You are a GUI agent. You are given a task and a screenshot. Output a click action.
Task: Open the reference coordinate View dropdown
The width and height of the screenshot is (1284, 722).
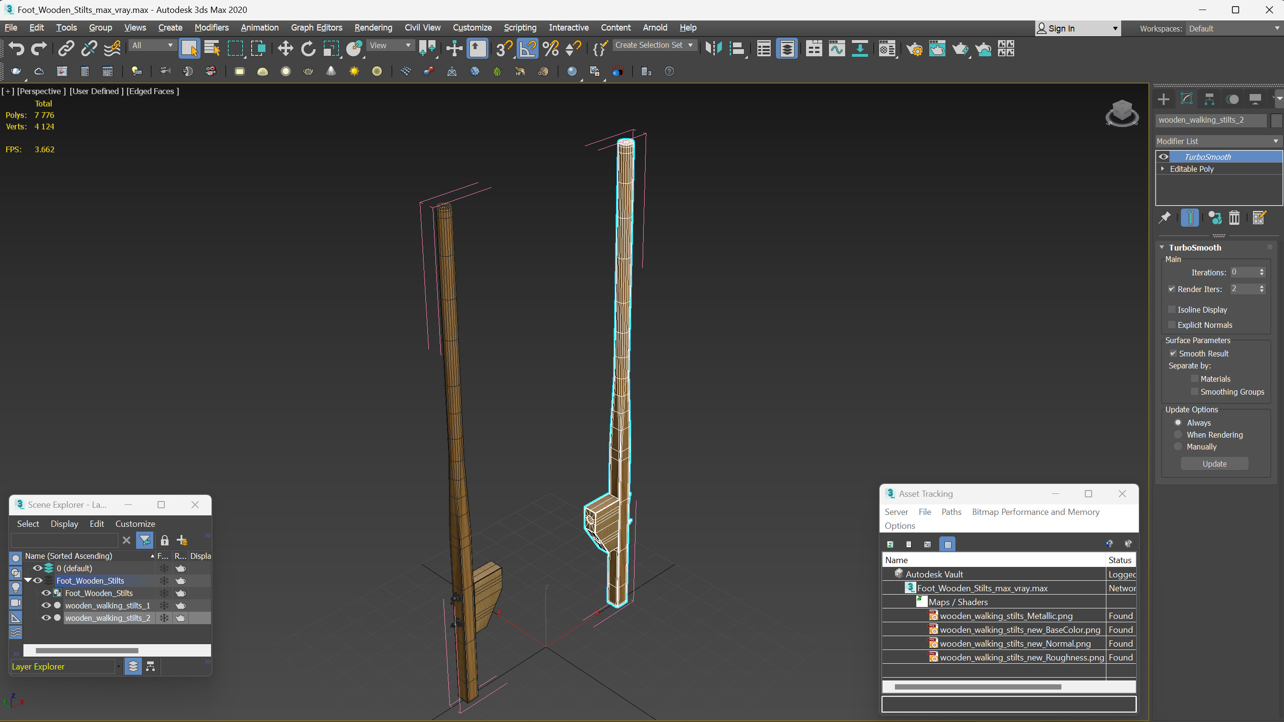[x=390, y=45]
